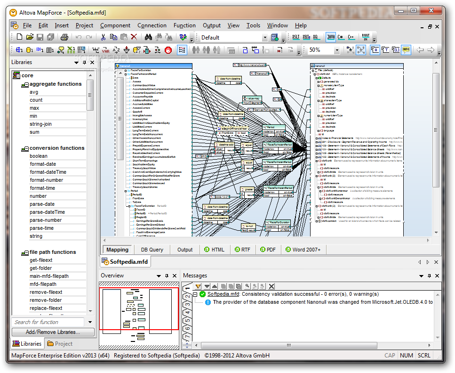Open the 50% zoom level dropdown
455x373 pixels.
click(x=336, y=50)
